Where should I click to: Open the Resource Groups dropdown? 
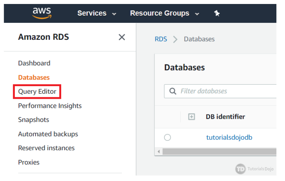(x=164, y=13)
